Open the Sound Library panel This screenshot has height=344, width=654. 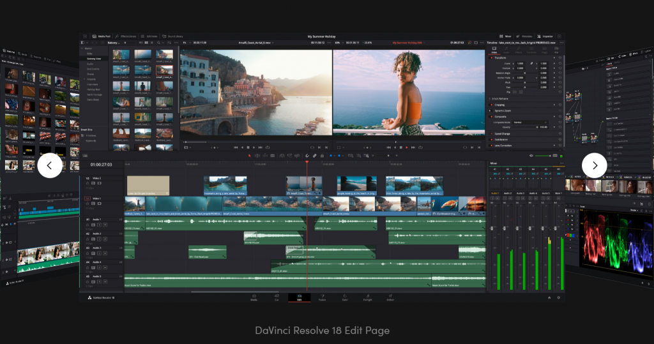tap(172, 36)
